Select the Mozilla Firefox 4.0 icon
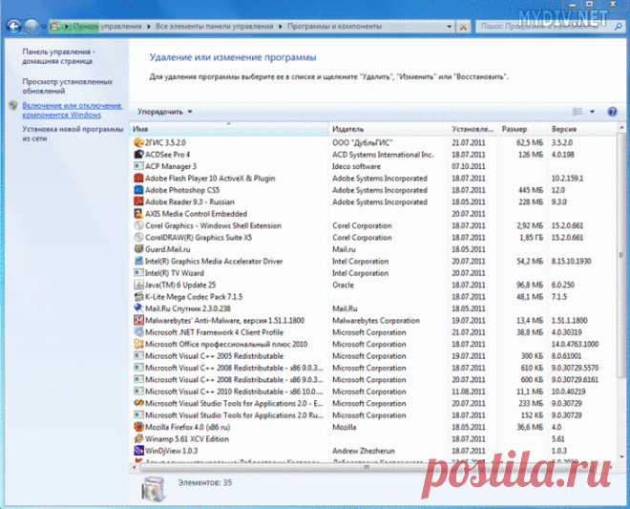This screenshot has height=509, width=630. coord(138,427)
